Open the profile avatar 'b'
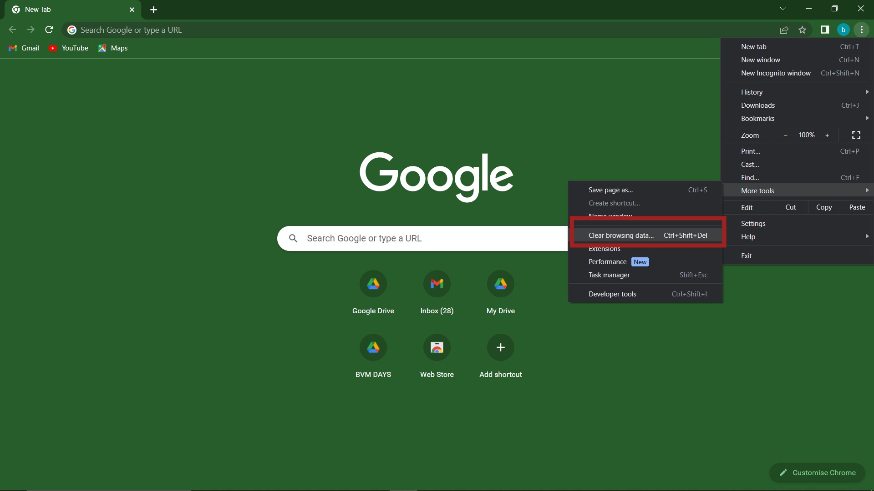Viewport: 874px width, 491px height. point(843,30)
